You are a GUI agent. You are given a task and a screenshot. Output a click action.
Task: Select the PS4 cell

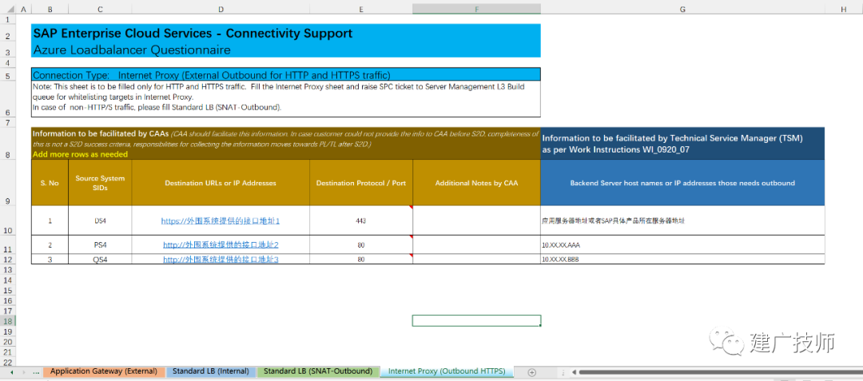point(100,244)
